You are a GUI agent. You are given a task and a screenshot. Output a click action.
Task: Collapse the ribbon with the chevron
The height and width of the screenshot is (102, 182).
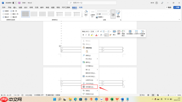[x=179, y=19]
